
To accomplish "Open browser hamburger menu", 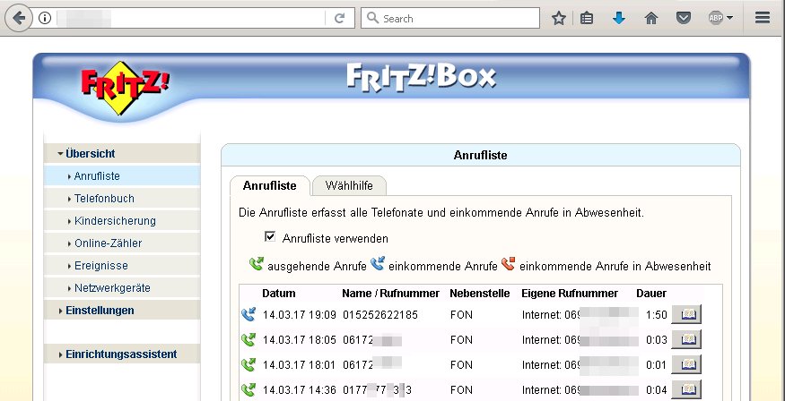I will [763, 19].
